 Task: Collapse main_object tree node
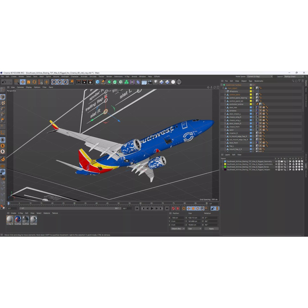click(223, 88)
